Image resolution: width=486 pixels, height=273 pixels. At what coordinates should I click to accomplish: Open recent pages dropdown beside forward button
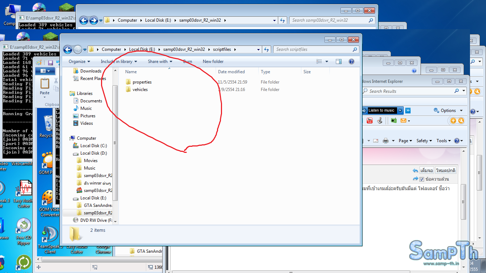tap(85, 49)
